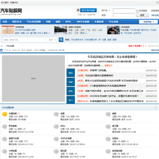Toggle the 自动登录 checkbox
The height and width of the screenshot is (159, 159).
[137, 11]
